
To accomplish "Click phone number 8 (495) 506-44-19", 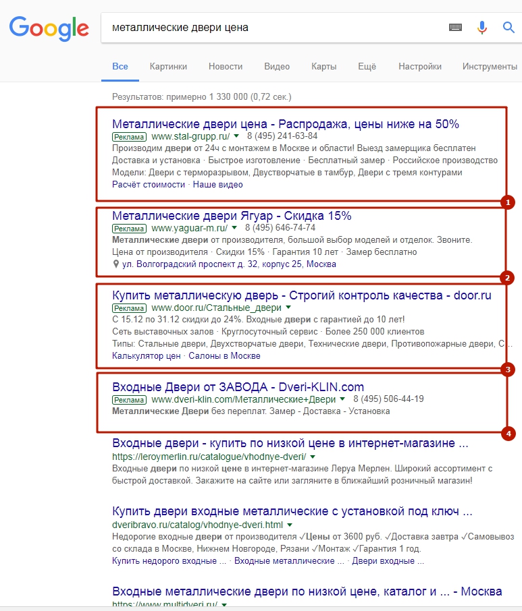I will (388, 399).
